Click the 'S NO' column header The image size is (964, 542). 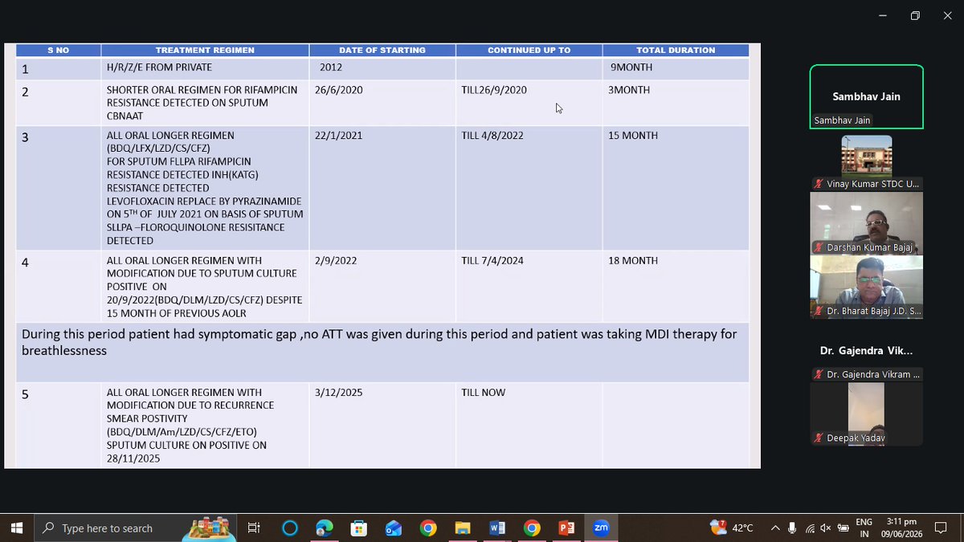[58, 50]
